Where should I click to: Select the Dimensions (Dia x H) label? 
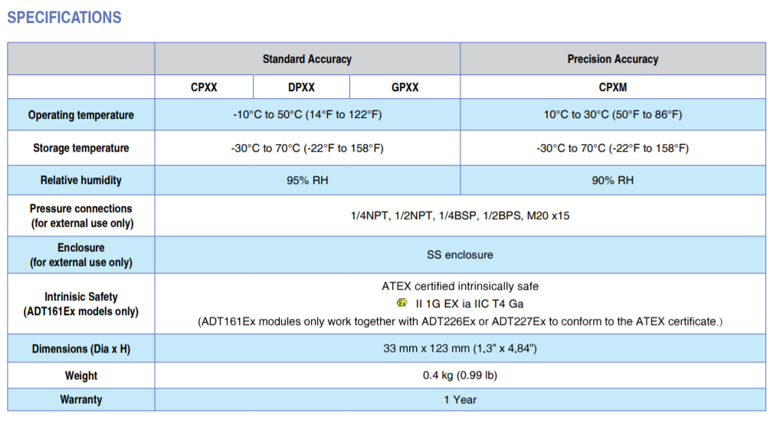(x=81, y=349)
